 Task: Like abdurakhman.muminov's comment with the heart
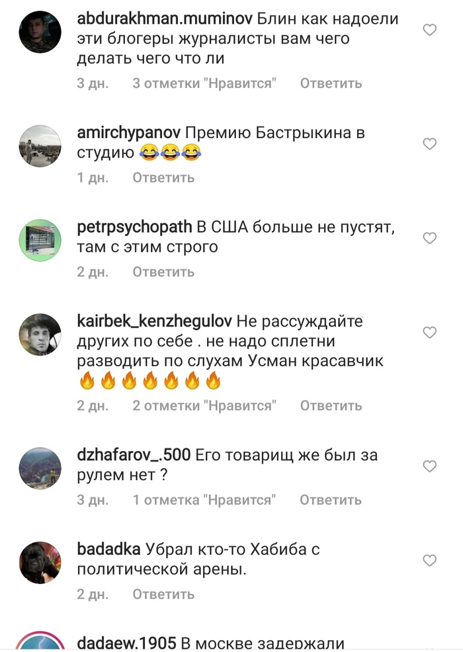click(x=429, y=30)
